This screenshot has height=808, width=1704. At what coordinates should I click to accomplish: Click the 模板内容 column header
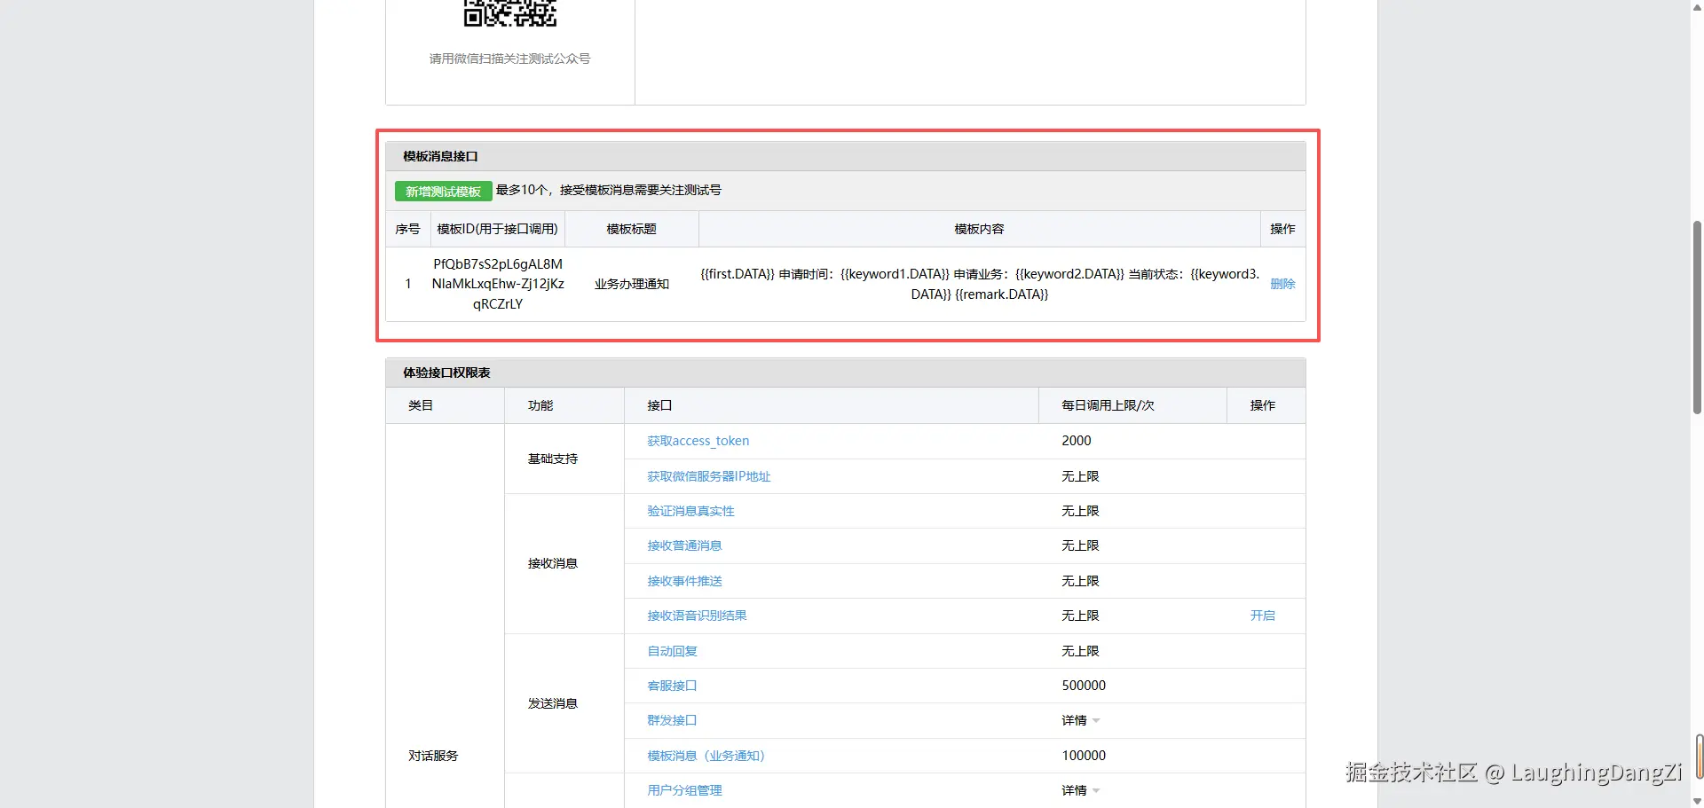click(979, 229)
